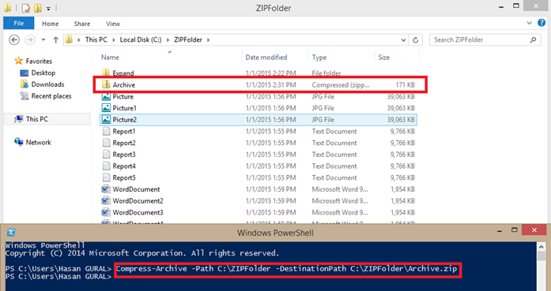Expand the chevron after ZIPFolder breadcrumb

point(209,39)
